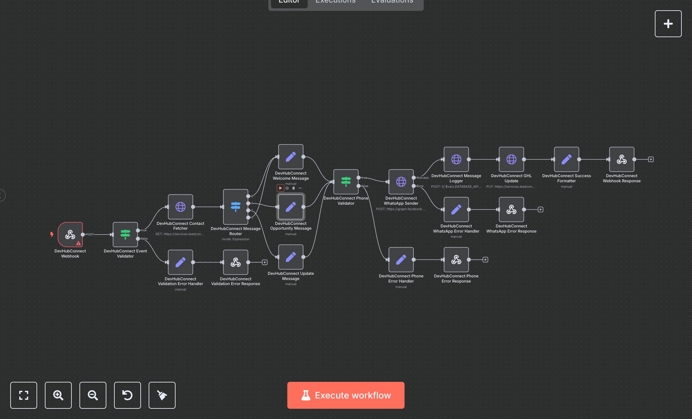
Task: Switch to the Evaluations tab
Action: [x=392, y=2]
